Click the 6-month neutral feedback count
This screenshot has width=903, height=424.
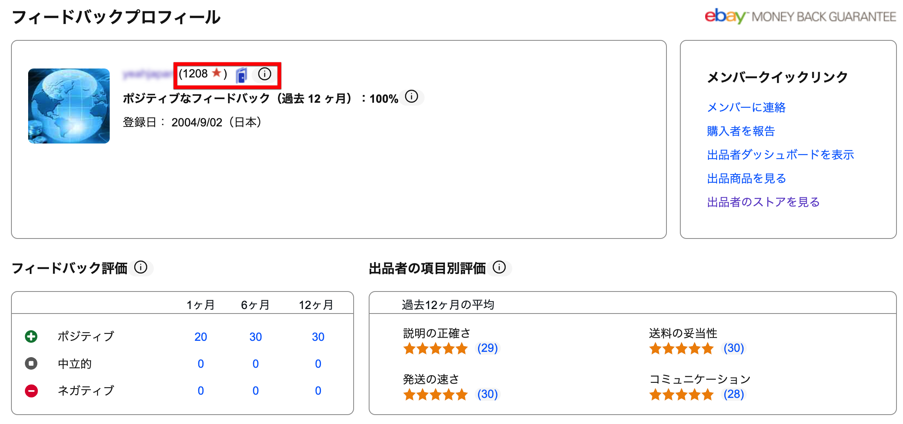pyautogui.click(x=256, y=364)
